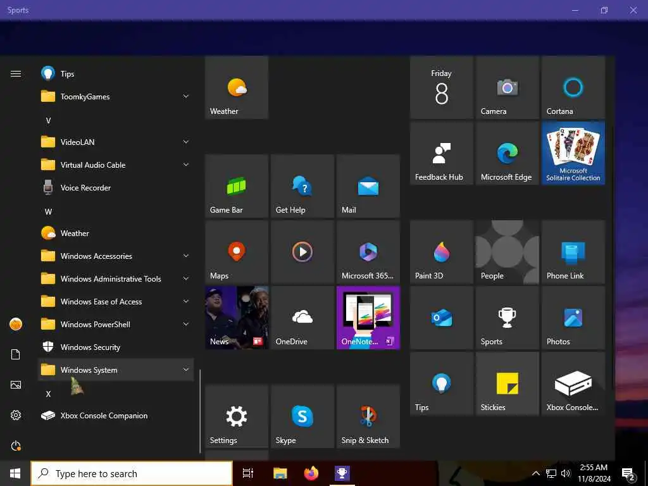Open Windows Security in the app list
This screenshot has height=486, width=648.
point(116,347)
